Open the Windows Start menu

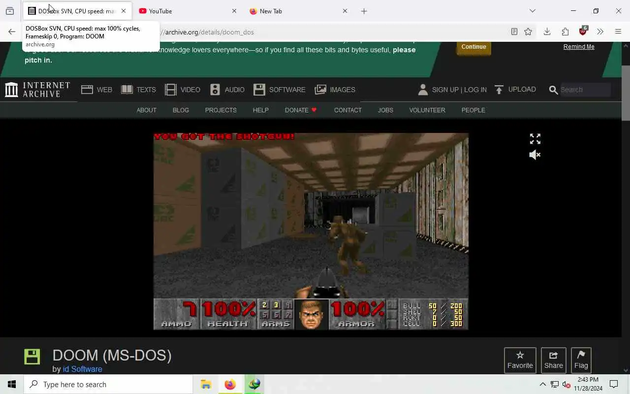pos(12,384)
